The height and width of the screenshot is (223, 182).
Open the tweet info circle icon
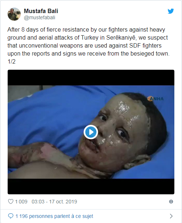tap(171, 202)
